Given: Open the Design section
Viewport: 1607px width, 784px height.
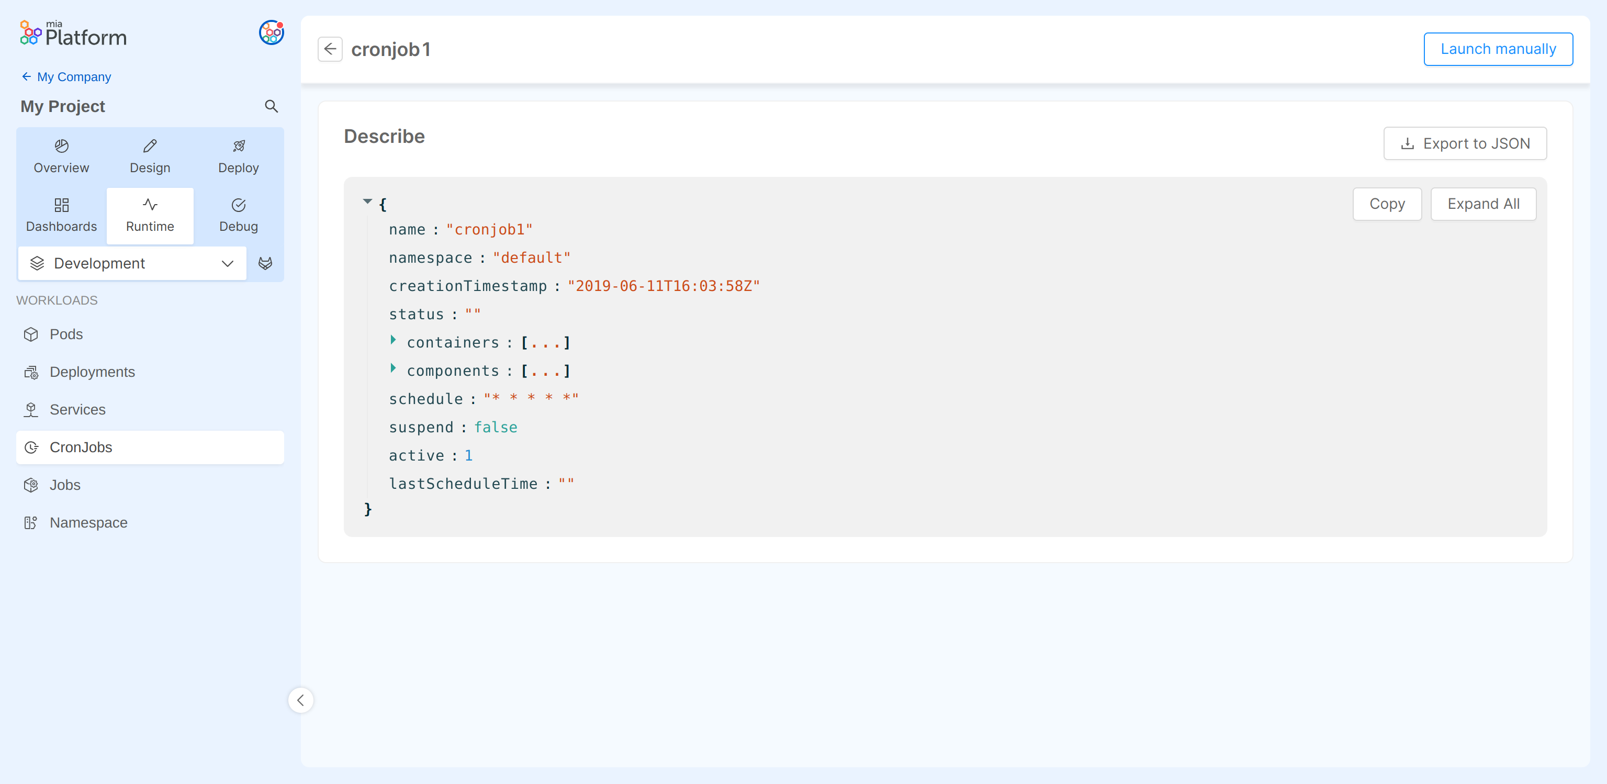Looking at the screenshot, I should 150,156.
